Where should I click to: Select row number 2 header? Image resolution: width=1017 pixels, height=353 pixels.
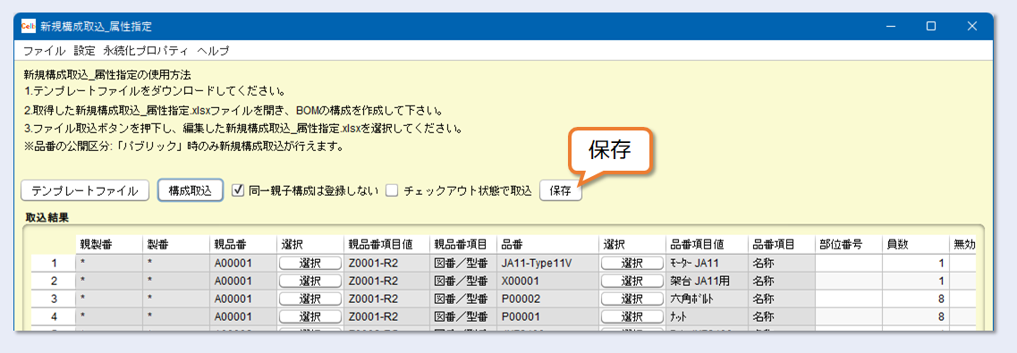(54, 282)
